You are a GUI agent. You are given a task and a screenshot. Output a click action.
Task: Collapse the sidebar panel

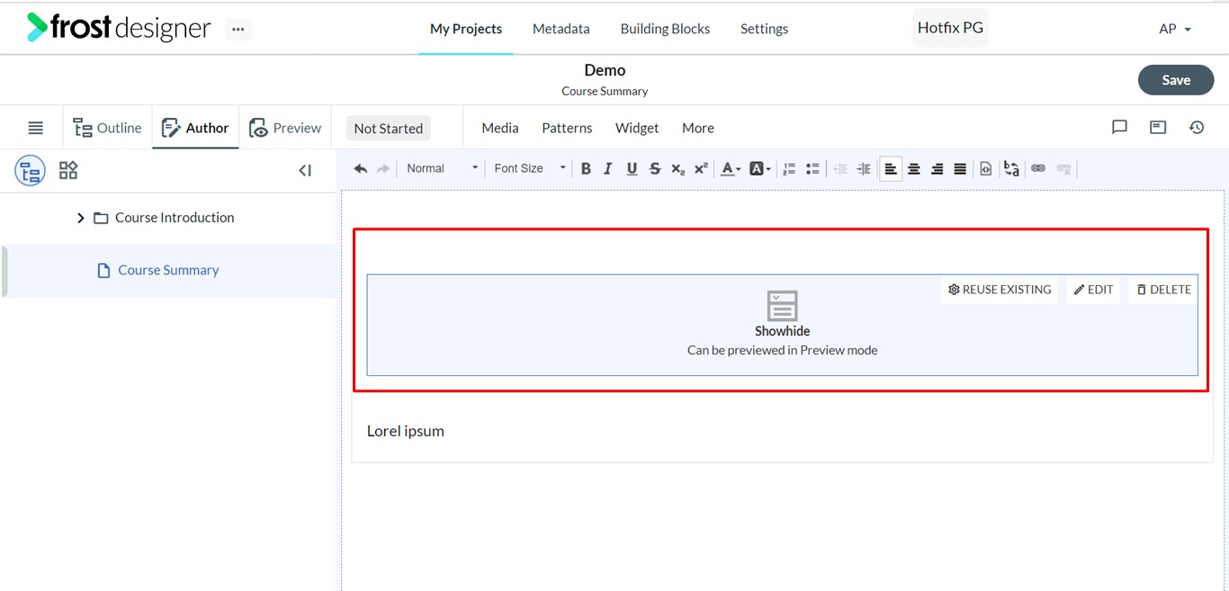pos(305,170)
